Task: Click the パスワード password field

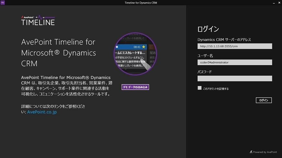Action: point(235,78)
